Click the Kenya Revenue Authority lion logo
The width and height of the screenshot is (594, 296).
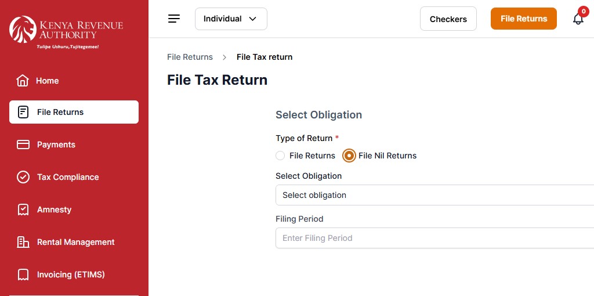(23, 29)
